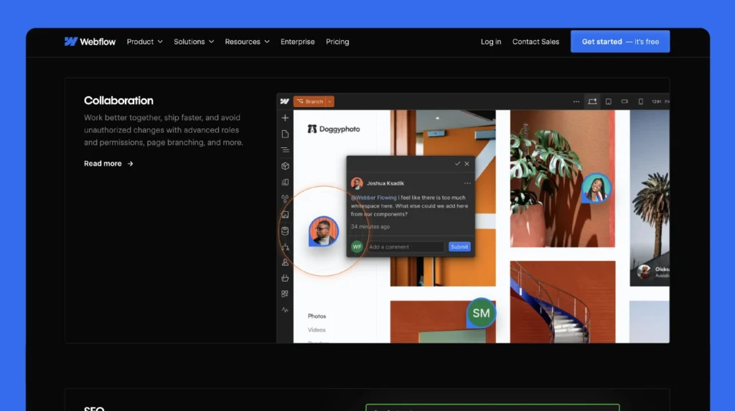Expand the Solutions dropdown menu

(194, 42)
